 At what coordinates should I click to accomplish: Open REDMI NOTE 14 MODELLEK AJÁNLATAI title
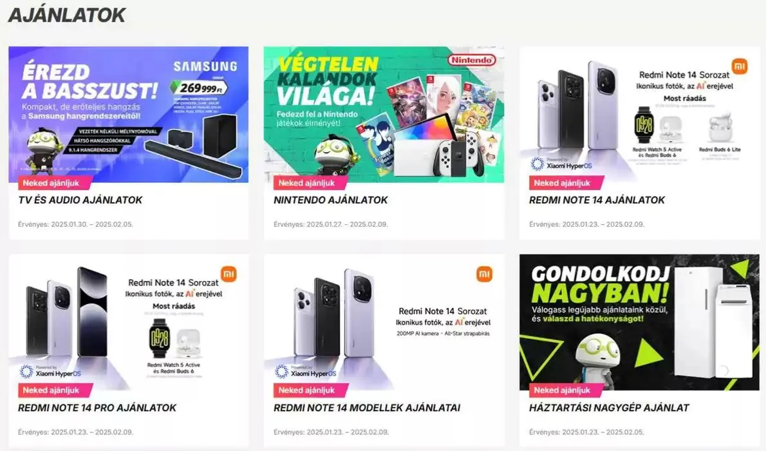coord(367,408)
